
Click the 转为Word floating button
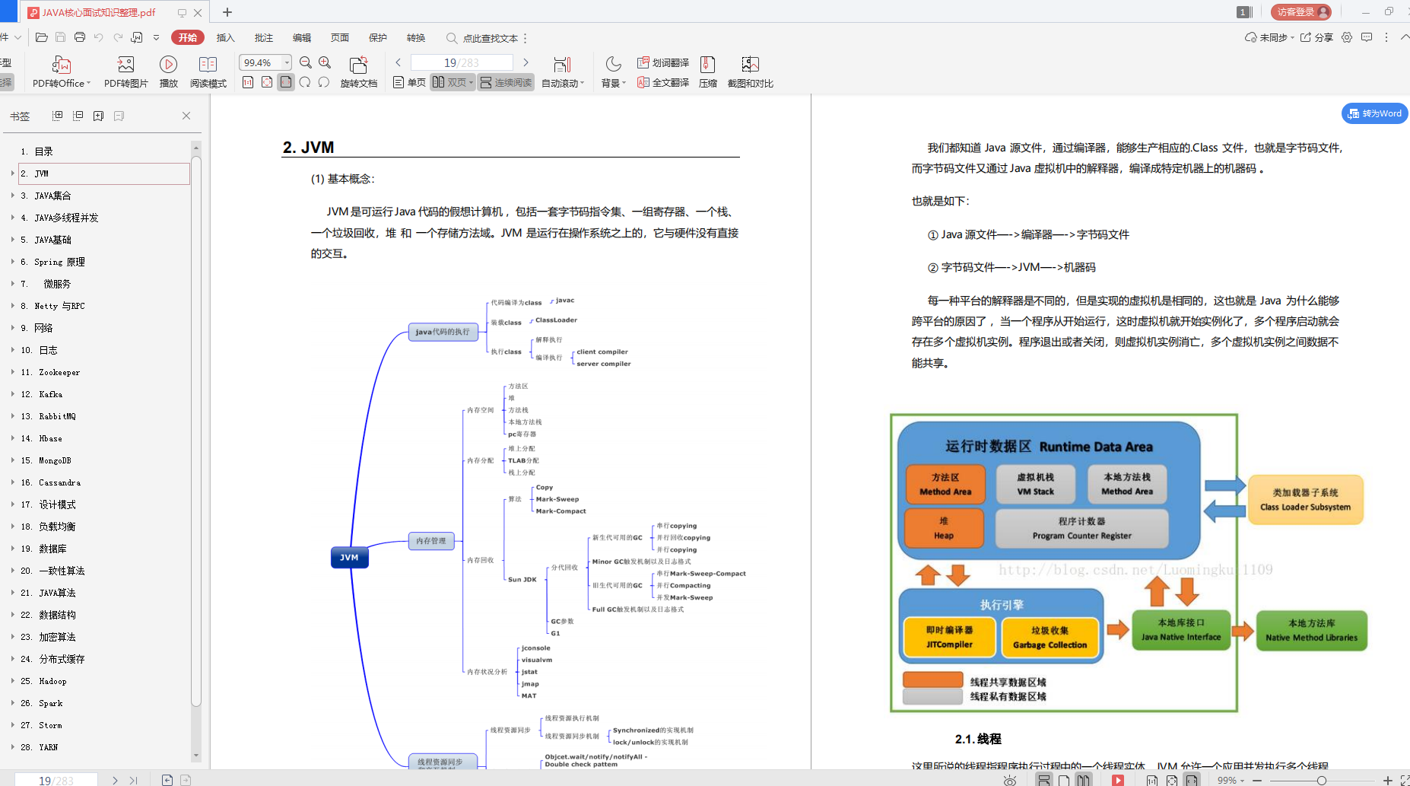(1374, 113)
